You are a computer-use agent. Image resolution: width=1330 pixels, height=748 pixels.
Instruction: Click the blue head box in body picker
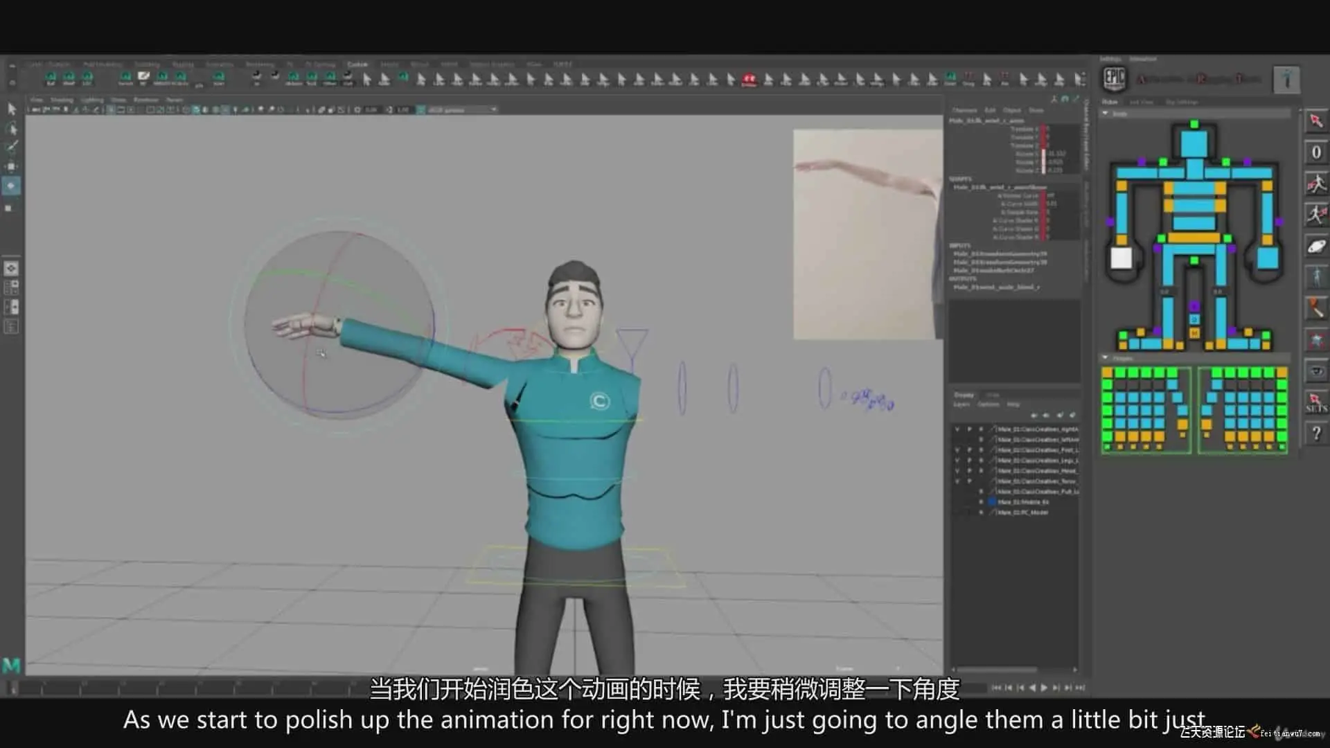tap(1194, 143)
